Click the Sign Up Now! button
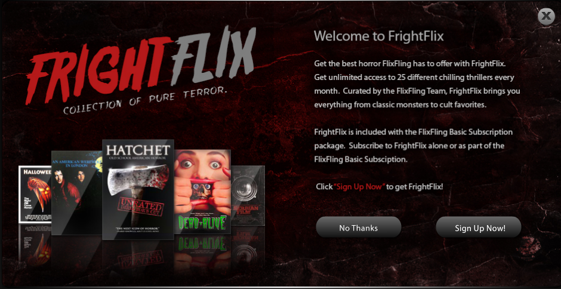The width and height of the screenshot is (561, 289). click(x=479, y=227)
